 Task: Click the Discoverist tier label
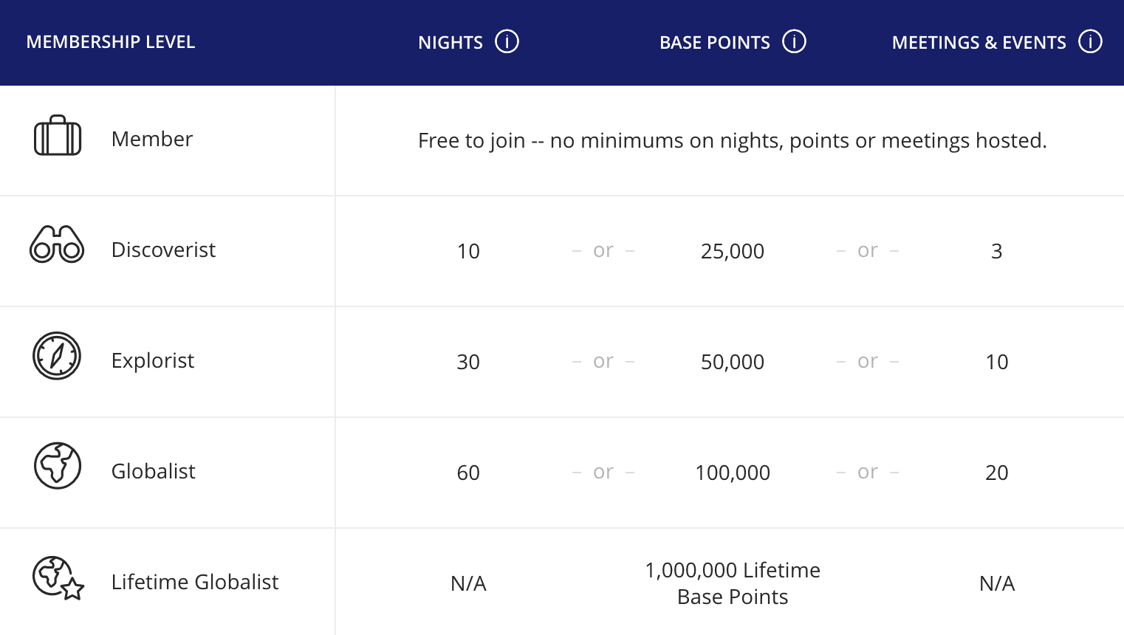[x=163, y=250]
